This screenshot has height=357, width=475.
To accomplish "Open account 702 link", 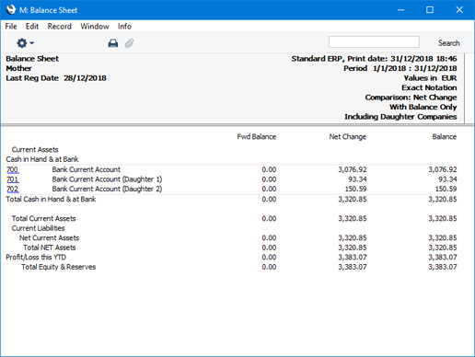I will coord(12,189).
